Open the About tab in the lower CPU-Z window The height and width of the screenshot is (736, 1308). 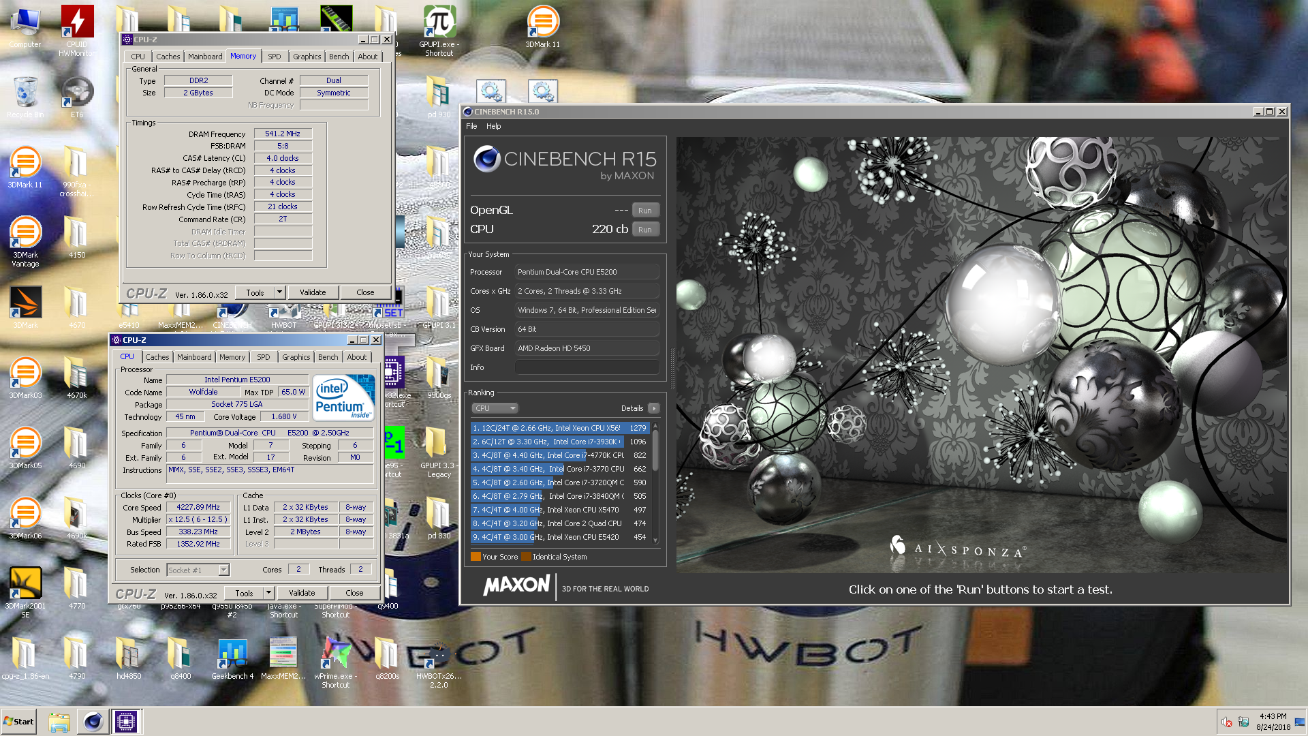pos(356,357)
